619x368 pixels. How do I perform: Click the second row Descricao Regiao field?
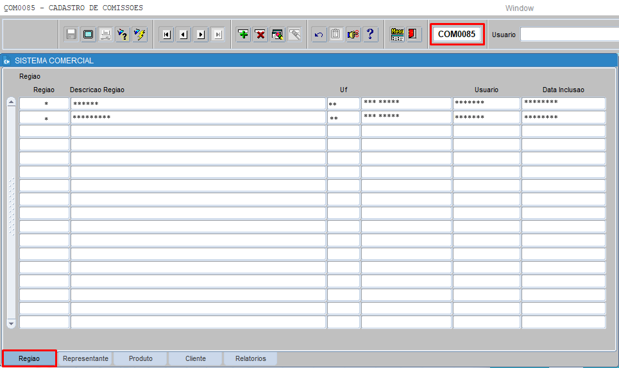[198, 118]
